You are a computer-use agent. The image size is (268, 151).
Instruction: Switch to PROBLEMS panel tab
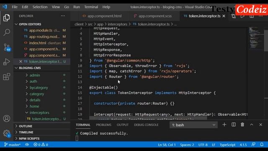pos(103,125)
